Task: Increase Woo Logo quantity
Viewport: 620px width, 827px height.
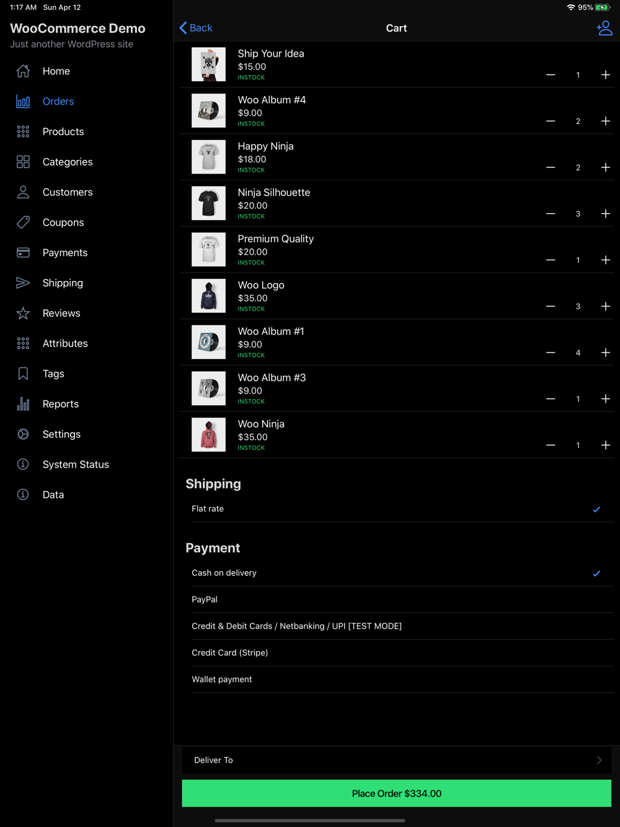Action: (606, 306)
